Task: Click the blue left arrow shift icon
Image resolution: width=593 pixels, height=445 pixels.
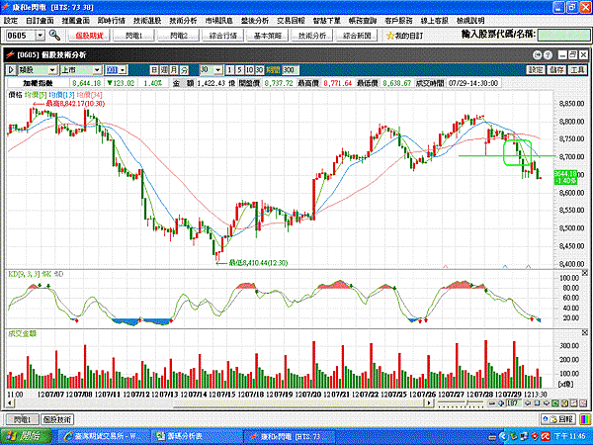Action: tap(528, 403)
